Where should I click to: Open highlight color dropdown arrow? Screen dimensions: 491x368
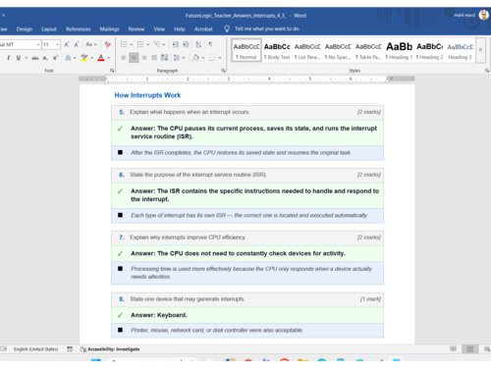pos(92,58)
